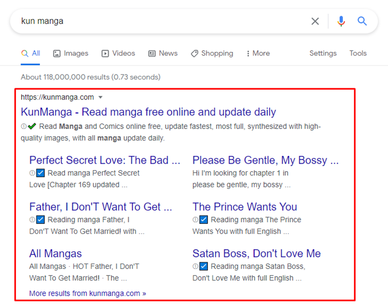388x306 pixels.
Task: Click the green checkmark icon in main snippet
Action: pos(32,126)
